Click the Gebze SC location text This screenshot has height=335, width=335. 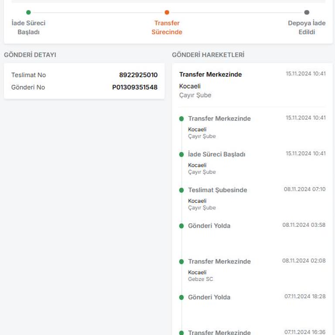click(201, 279)
